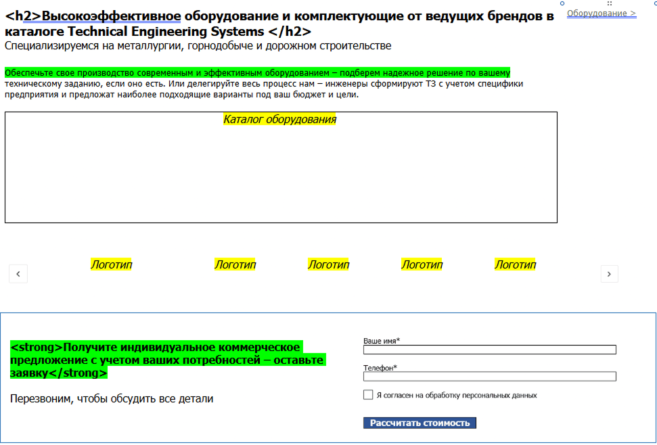Image resolution: width=657 pixels, height=445 pixels.
Task: Click the second Логотип slide control
Action: point(235,264)
